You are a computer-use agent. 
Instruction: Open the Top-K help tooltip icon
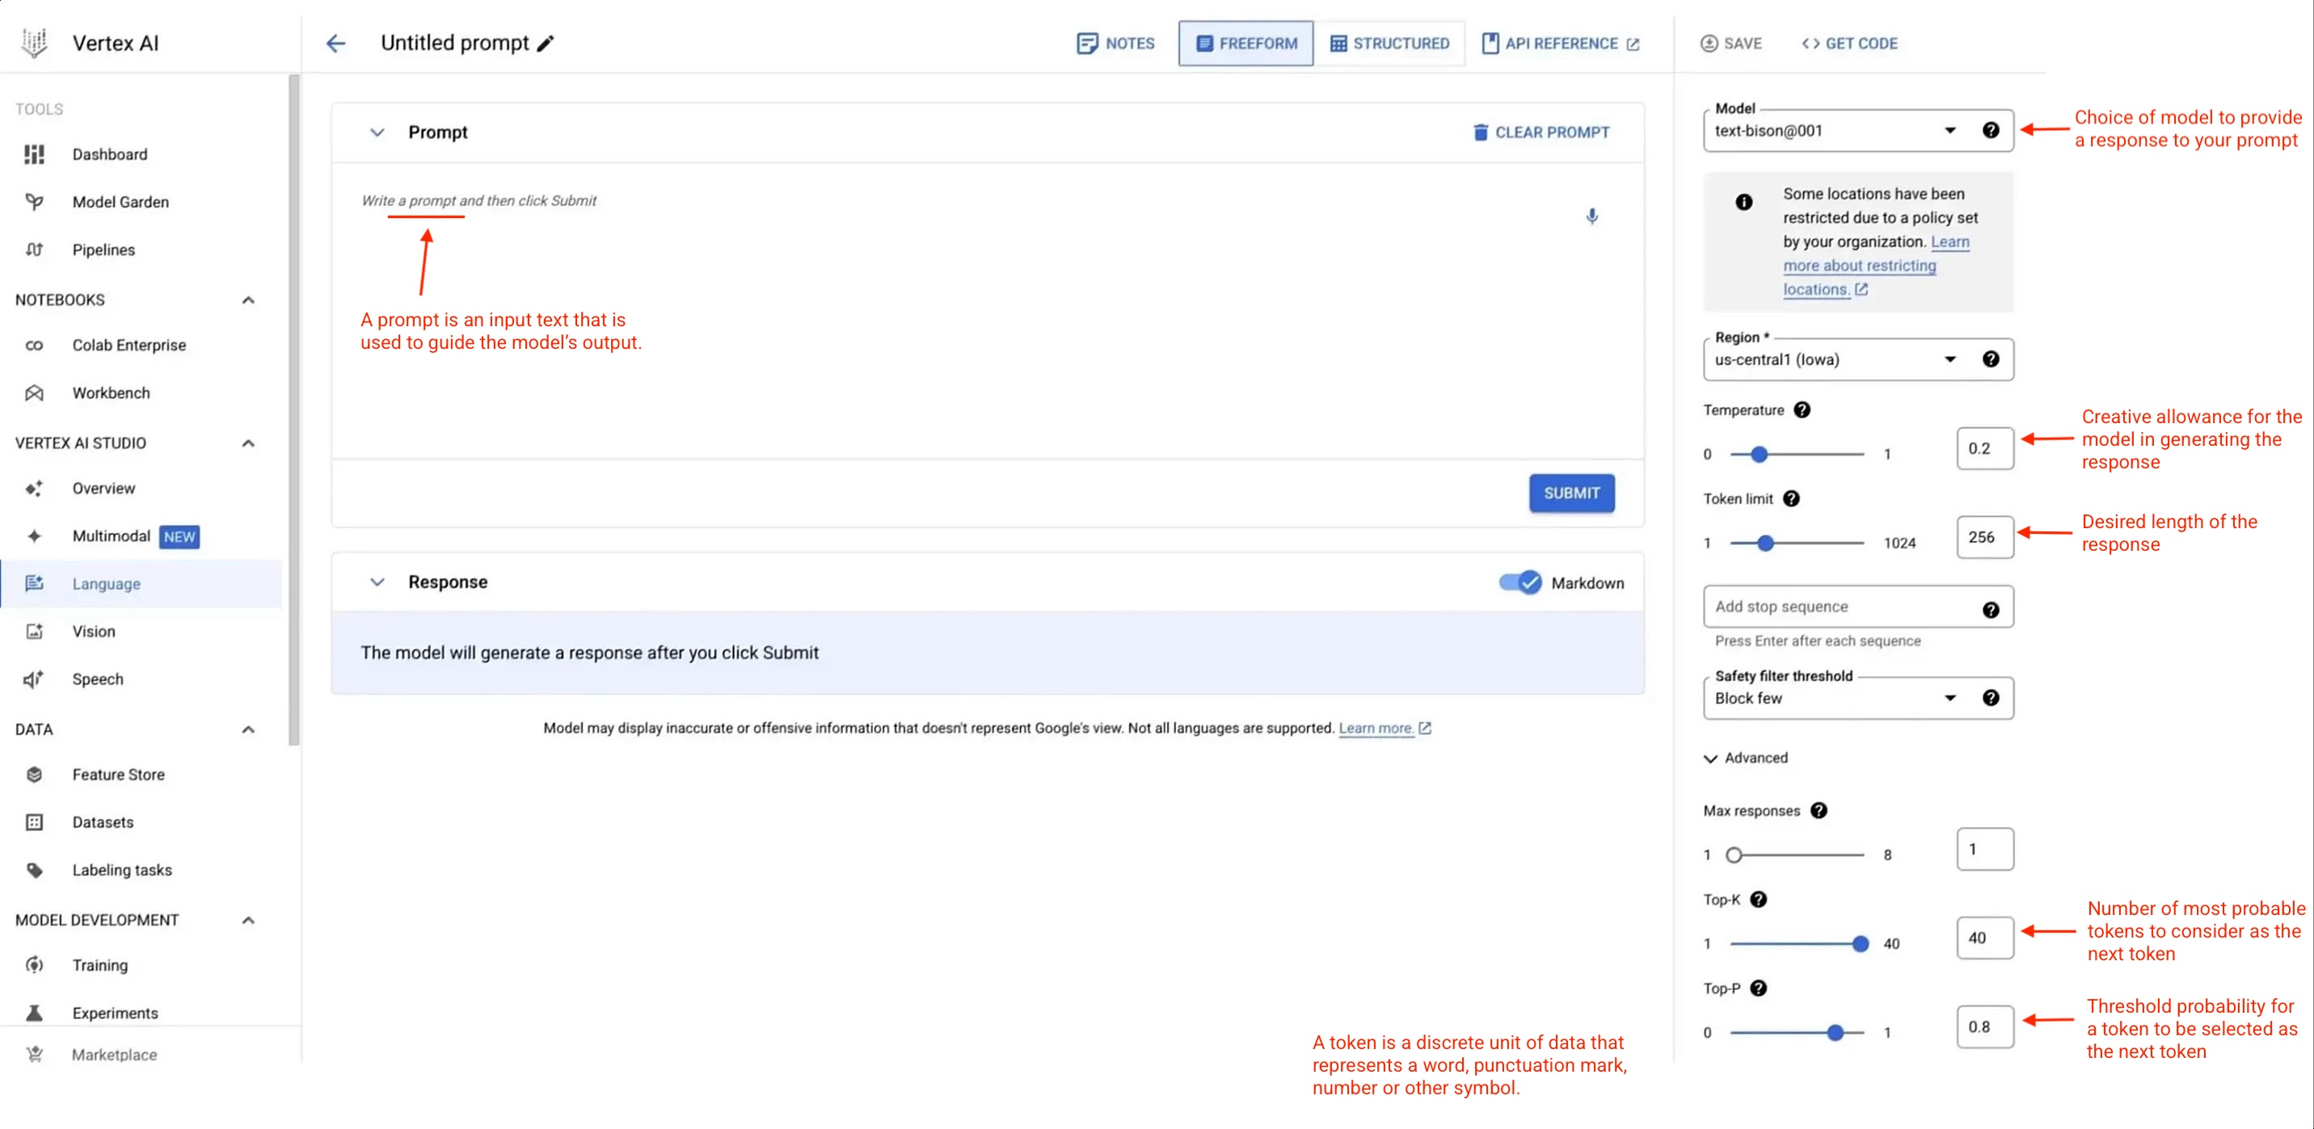pyautogui.click(x=1758, y=900)
